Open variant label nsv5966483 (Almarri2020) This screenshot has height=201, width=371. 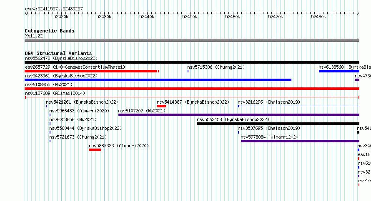coord(79,111)
